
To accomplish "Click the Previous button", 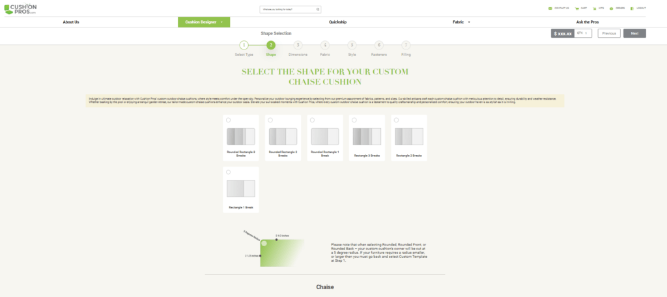I will (608, 33).
